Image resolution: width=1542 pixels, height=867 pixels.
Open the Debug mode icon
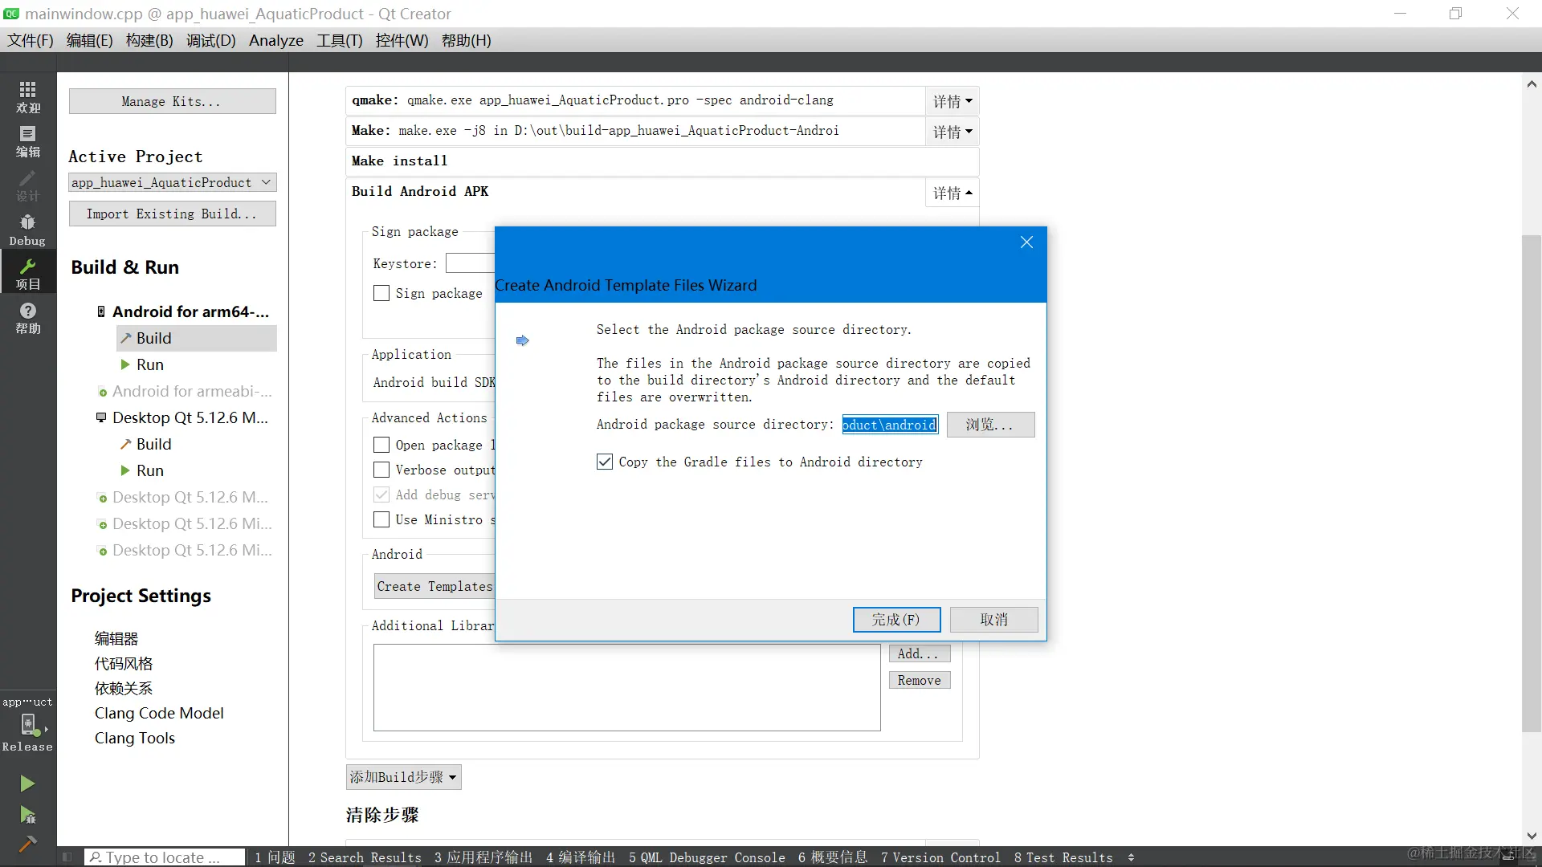pos(27,229)
